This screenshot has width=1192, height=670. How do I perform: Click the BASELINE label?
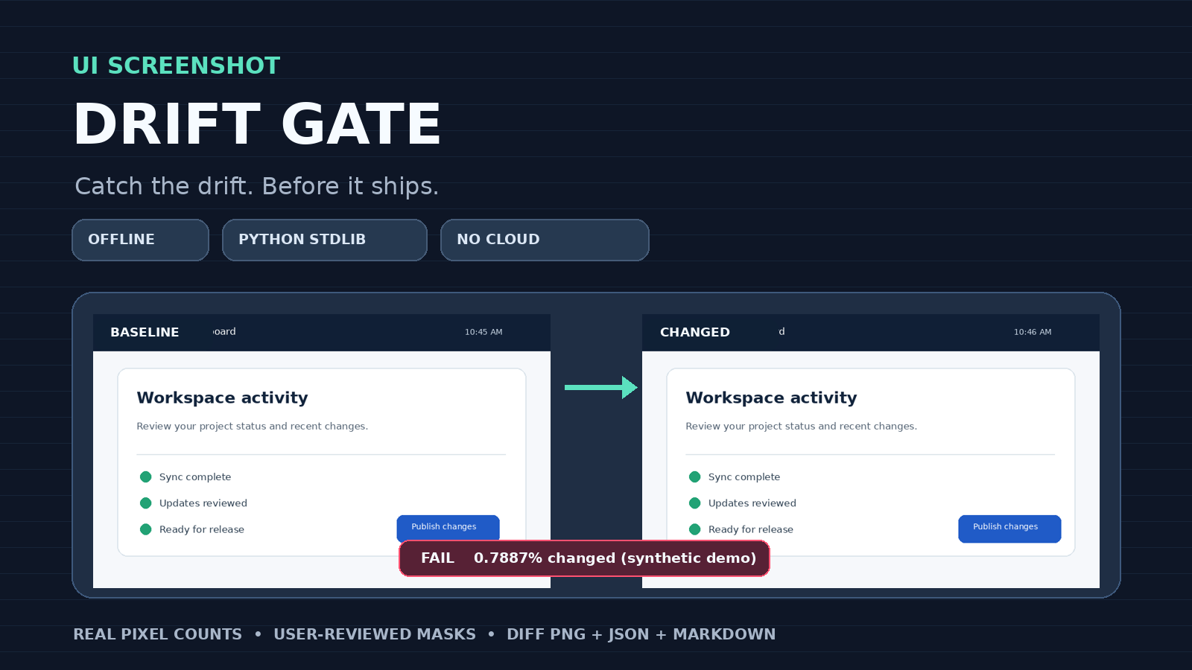pos(145,332)
